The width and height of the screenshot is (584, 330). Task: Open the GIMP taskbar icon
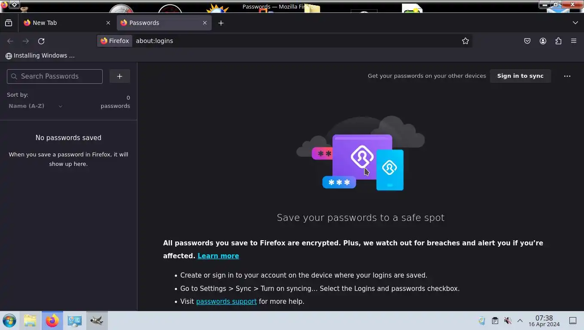point(97,321)
